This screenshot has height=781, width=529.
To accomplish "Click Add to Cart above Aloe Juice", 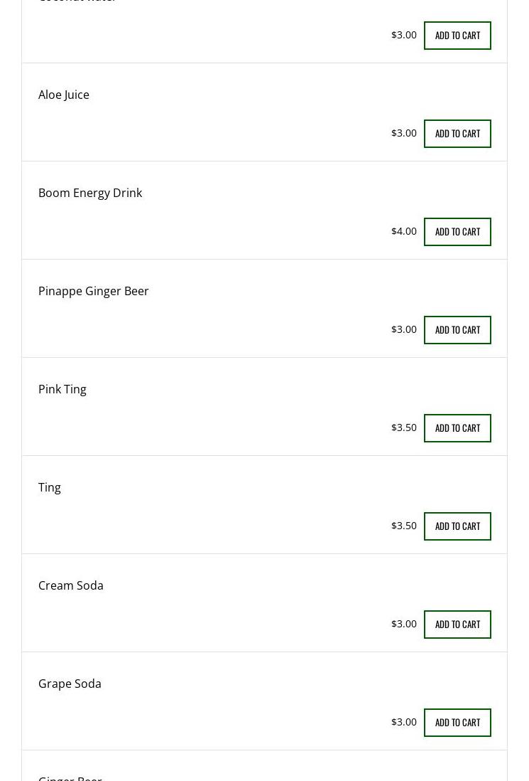I will point(457,36).
